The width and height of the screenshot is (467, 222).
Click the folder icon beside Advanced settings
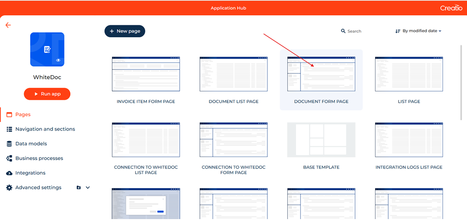[x=79, y=188]
